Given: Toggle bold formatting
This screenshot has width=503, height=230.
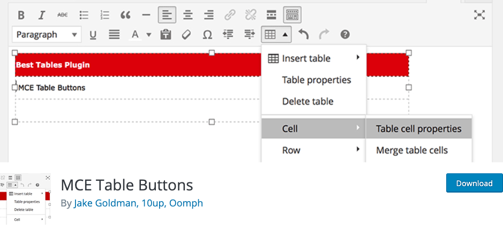Looking at the screenshot, I should tap(21, 15).
